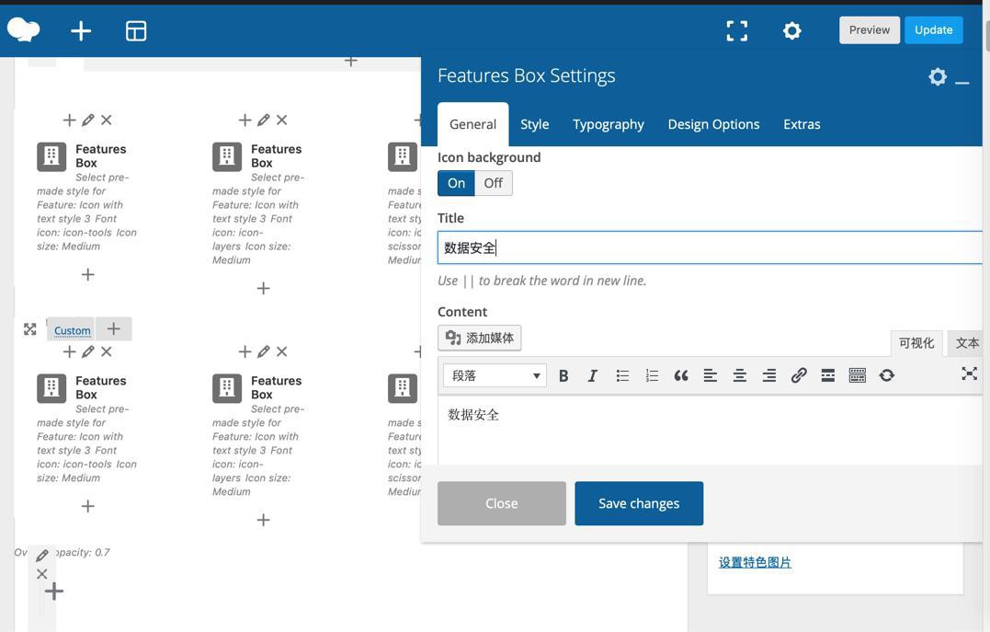
Task: Insert blockquote in content editor
Action: [x=680, y=375]
